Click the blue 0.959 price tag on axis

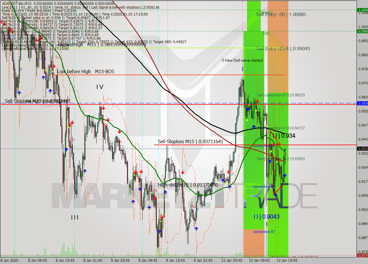pos(362,103)
